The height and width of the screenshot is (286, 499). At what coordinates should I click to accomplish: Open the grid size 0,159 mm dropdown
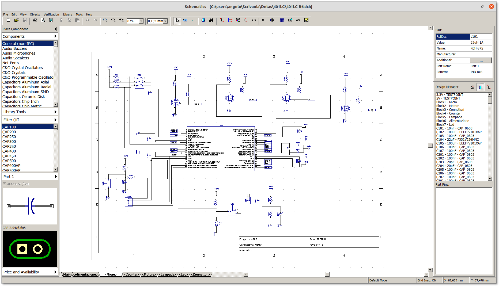(165, 21)
